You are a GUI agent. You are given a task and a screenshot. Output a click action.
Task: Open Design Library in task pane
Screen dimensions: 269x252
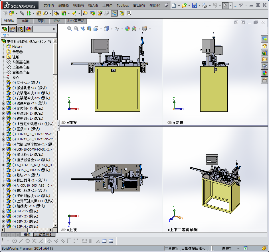tap(264, 53)
